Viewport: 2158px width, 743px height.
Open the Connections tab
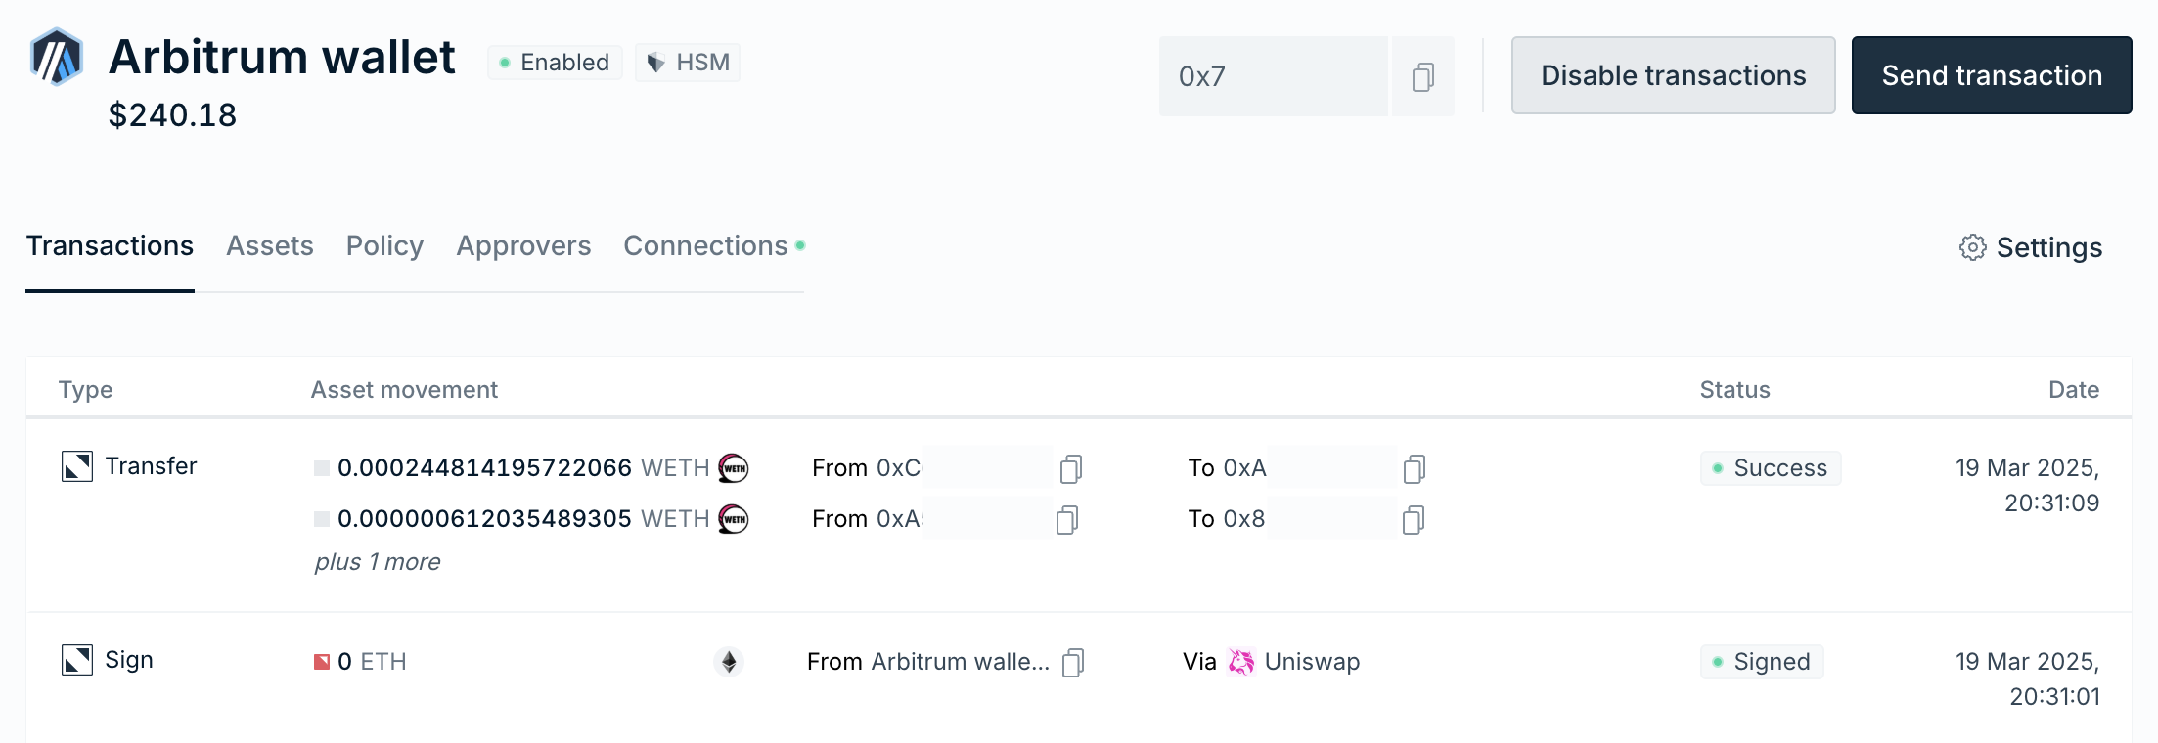pyautogui.click(x=706, y=246)
